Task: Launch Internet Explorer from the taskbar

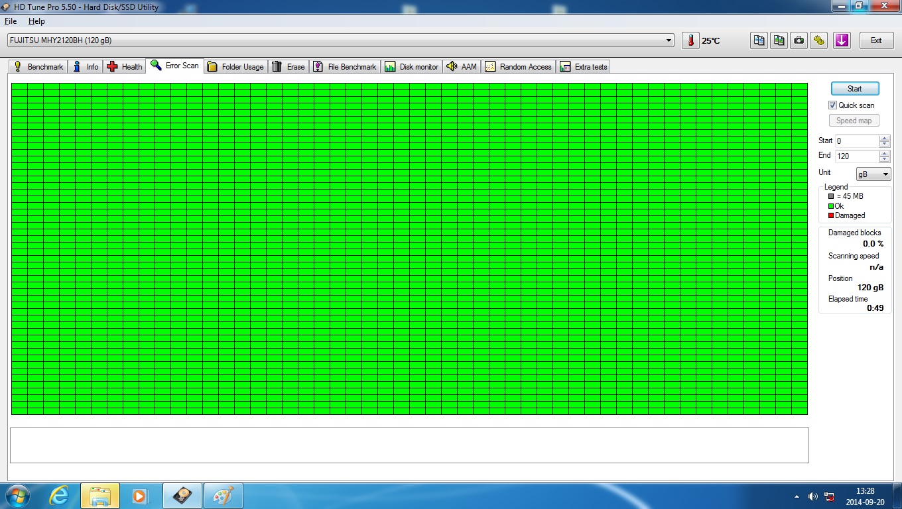Action: pyautogui.click(x=60, y=496)
